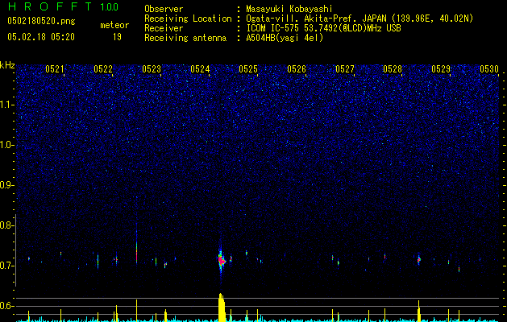Click the meteor echo blob after 0528

click(x=418, y=259)
